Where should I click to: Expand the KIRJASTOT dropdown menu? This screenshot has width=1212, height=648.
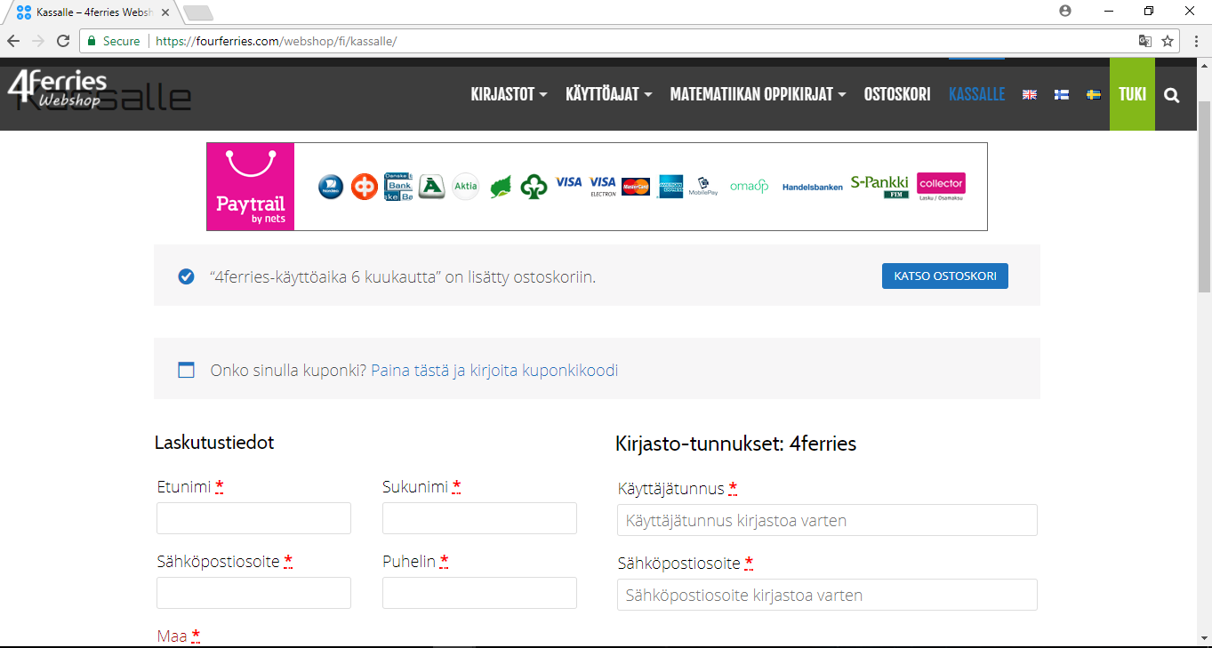coord(509,95)
